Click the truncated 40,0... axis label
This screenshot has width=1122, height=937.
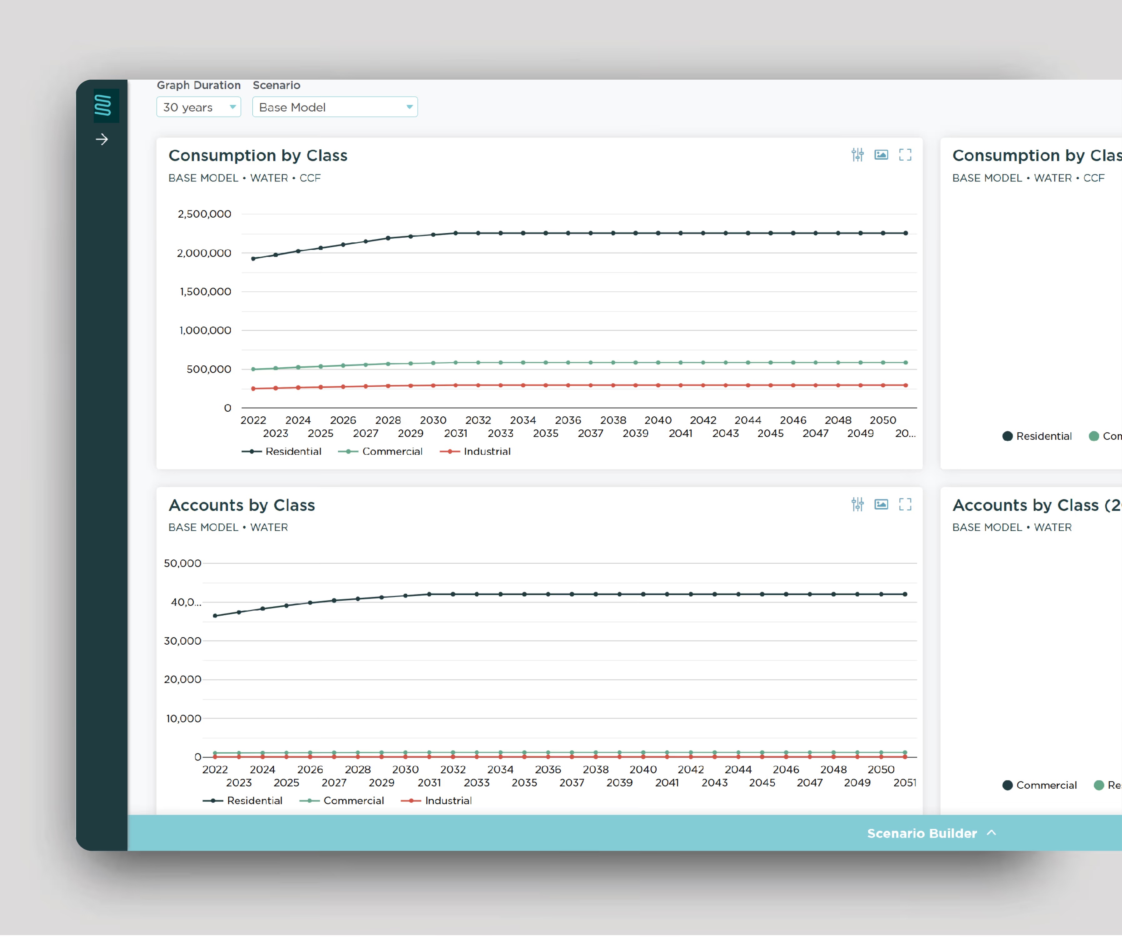pos(186,602)
